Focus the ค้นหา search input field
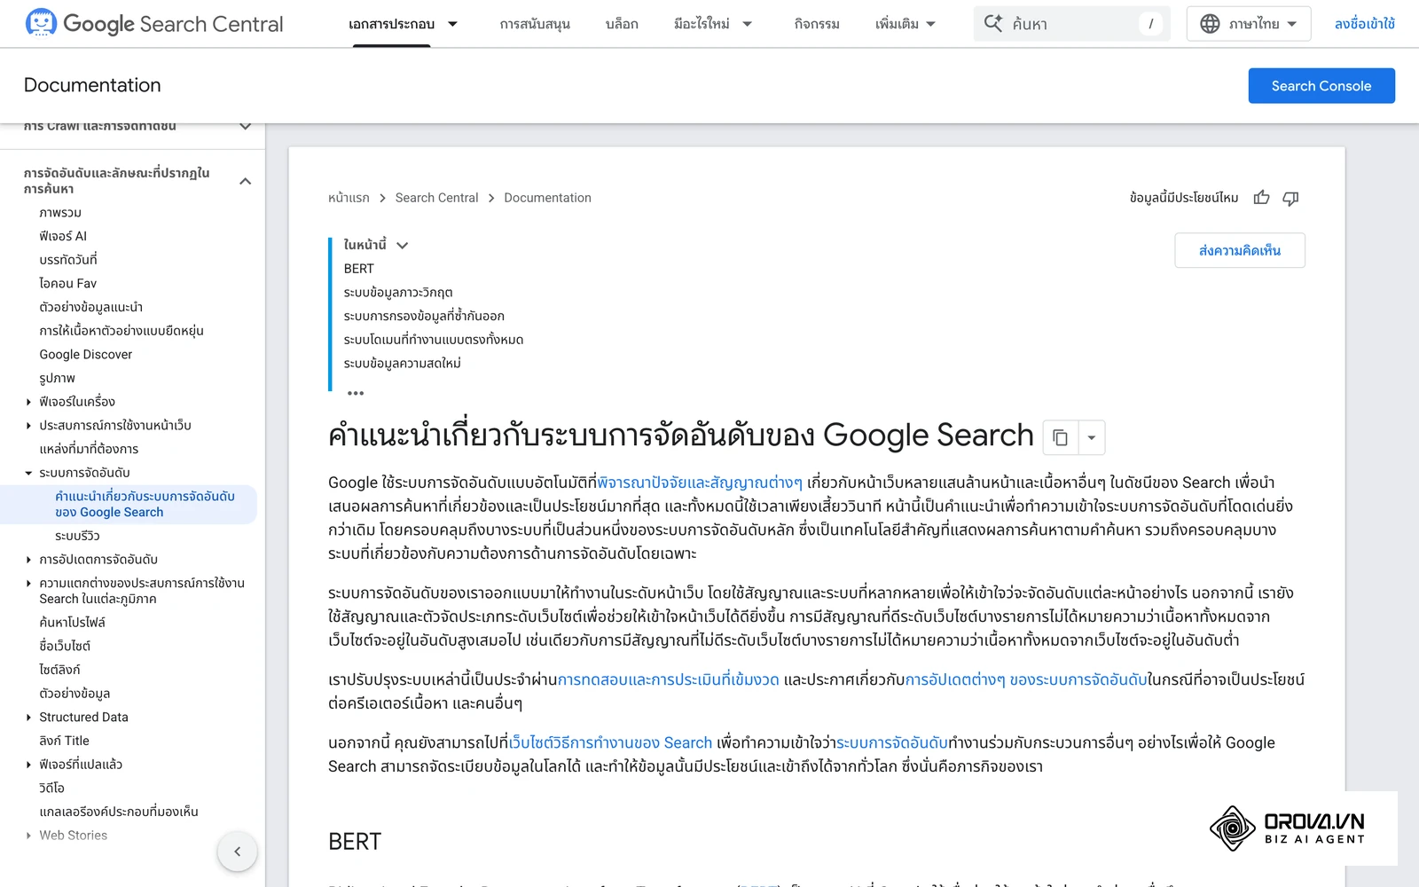 tap(1073, 24)
